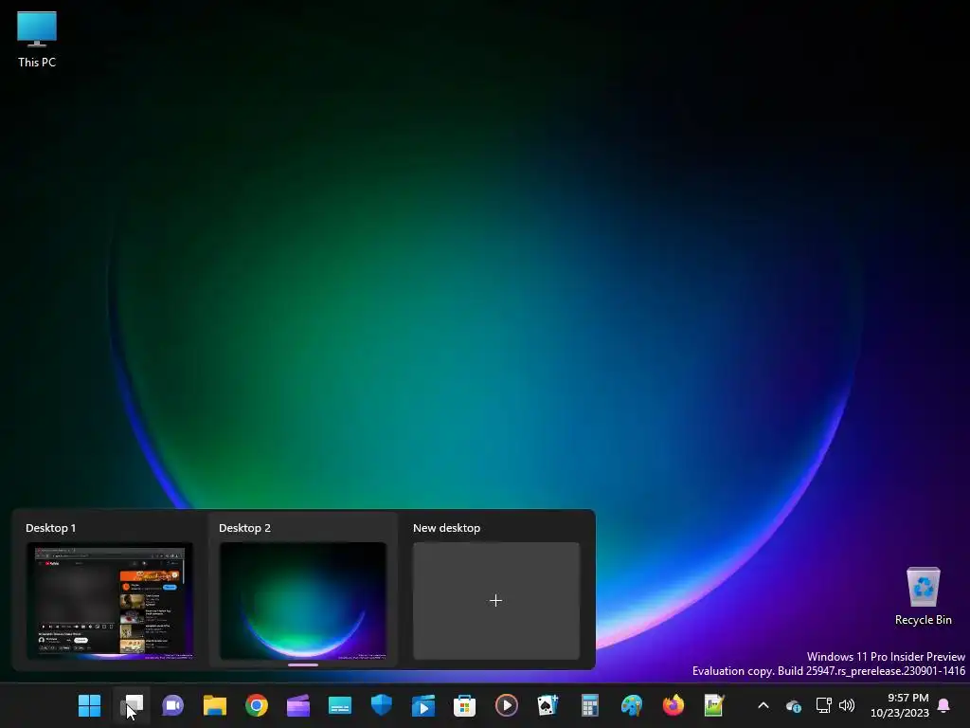
Task: Open the Calculator app from taskbar
Action: click(x=589, y=705)
